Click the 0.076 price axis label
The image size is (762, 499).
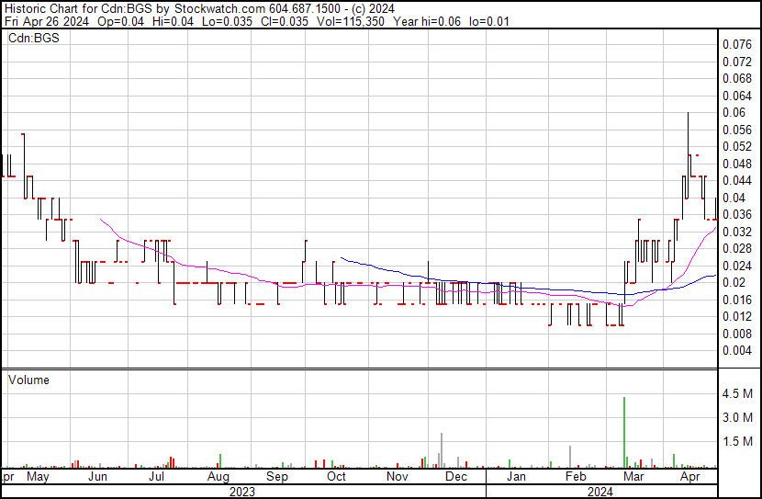737,45
